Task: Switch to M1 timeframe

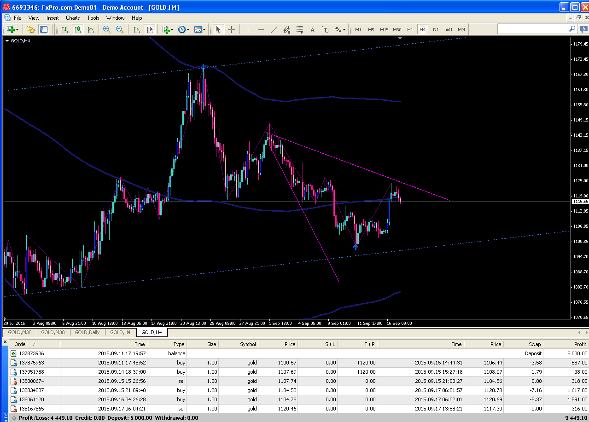Action: pyautogui.click(x=358, y=29)
